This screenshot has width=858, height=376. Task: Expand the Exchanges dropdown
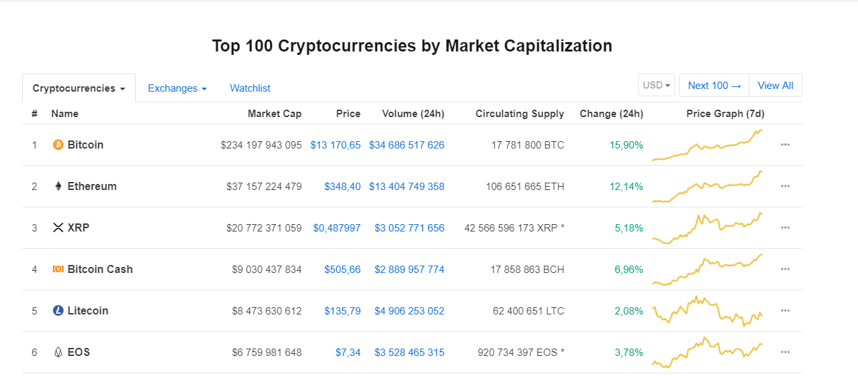pos(177,88)
